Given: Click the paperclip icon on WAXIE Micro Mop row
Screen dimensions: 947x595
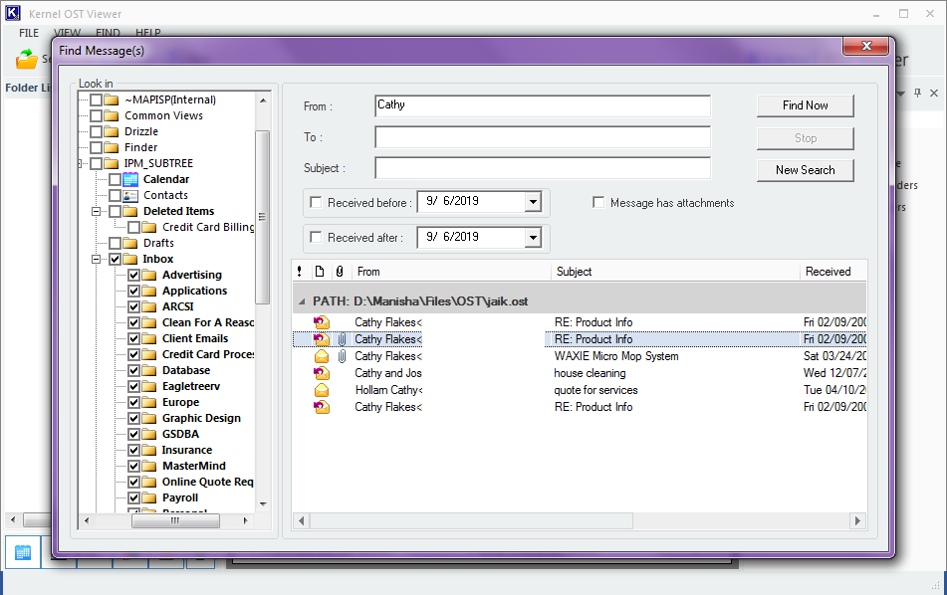Looking at the screenshot, I should [x=342, y=356].
